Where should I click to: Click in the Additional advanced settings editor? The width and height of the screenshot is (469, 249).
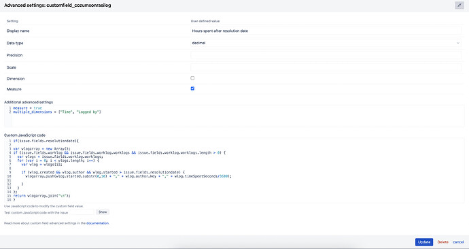tap(234, 116)
